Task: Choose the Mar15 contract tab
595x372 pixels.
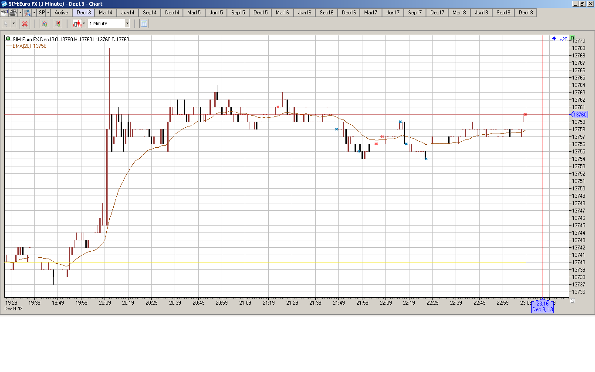Action: [x=194, y=13]
